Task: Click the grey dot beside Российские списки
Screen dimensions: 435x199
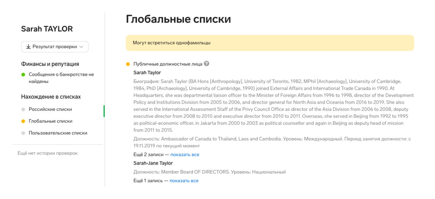Action: pos(23,109)
